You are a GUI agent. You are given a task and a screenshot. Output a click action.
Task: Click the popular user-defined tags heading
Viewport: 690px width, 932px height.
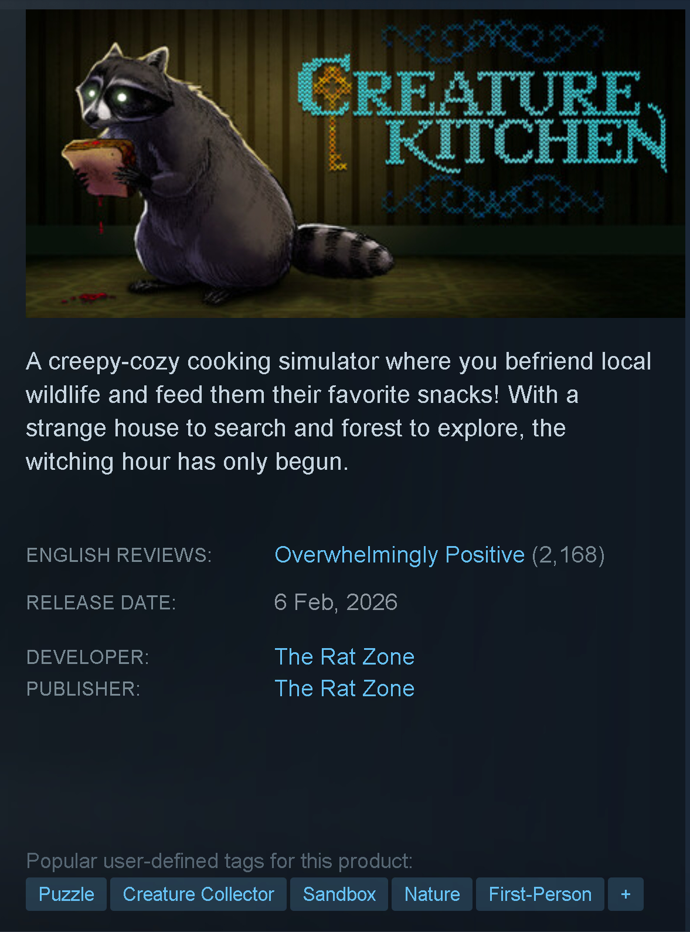tap(220, 861)
